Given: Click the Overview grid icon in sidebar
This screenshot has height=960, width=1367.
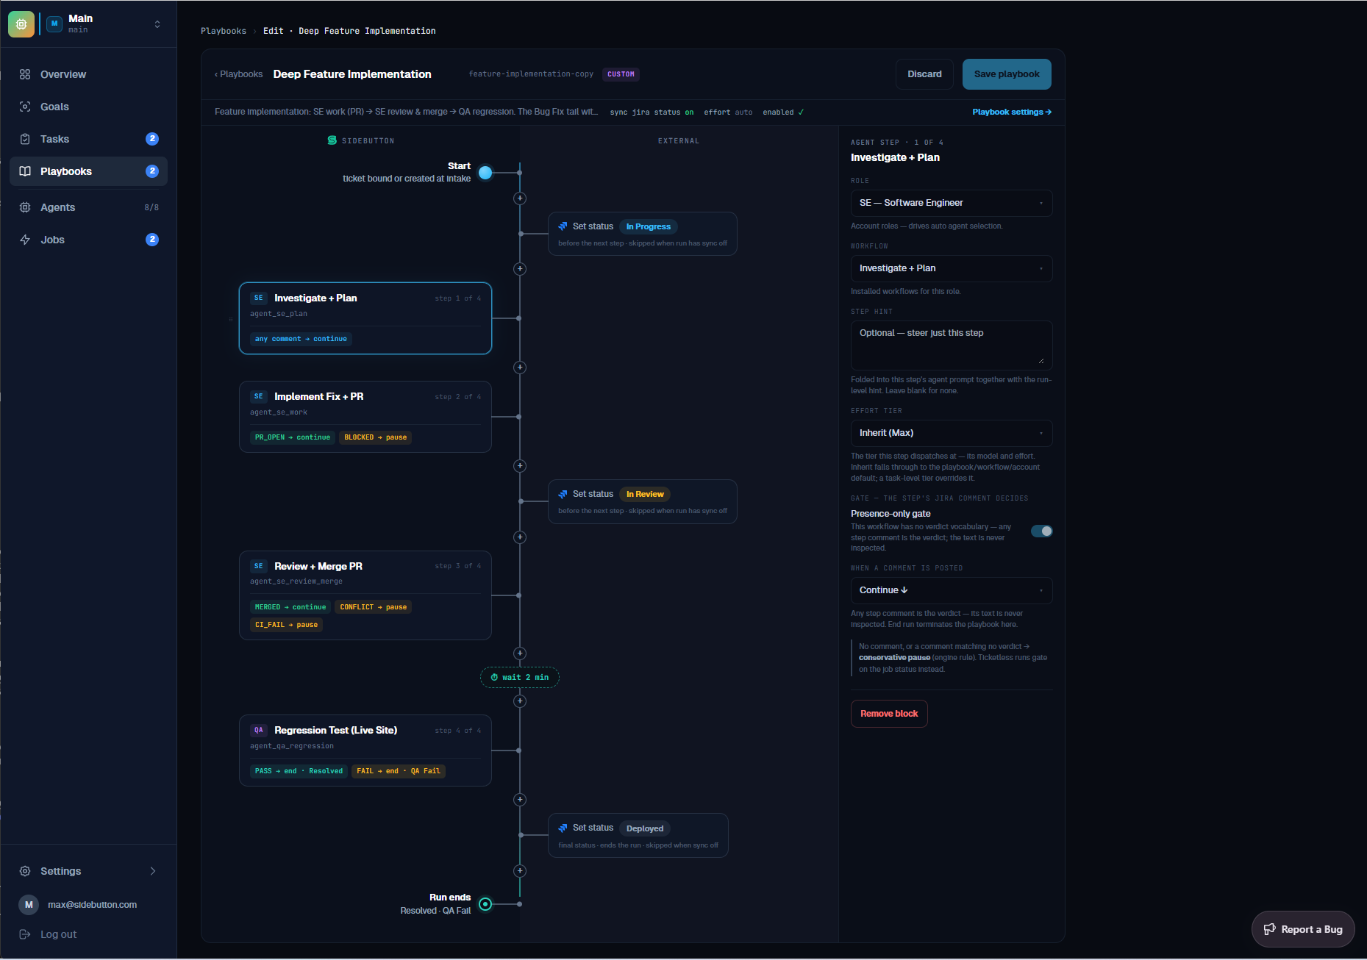Looking at the screenshot, I should [25, 74].
